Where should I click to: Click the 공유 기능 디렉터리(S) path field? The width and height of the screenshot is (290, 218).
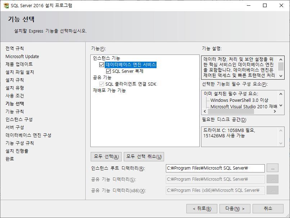(x=215, y=179)
